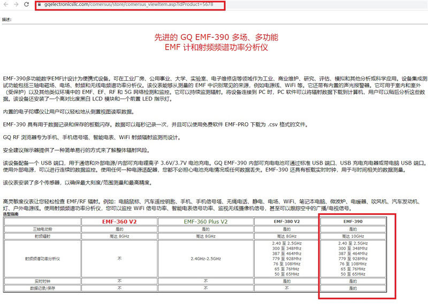Screen dimensions: 428x304
Task: Open the EMF-360 Plus V2 column link
Action: [x=205, y=222]
